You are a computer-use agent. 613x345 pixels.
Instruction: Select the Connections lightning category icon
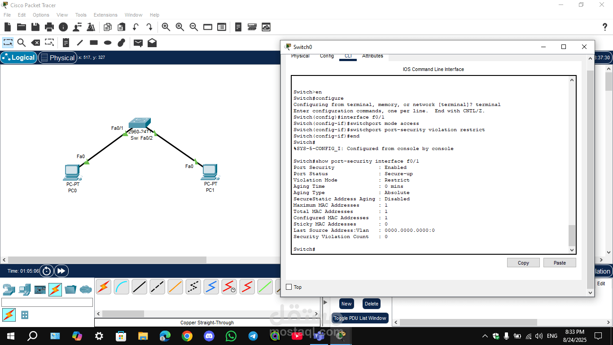[x=55, y=290]
